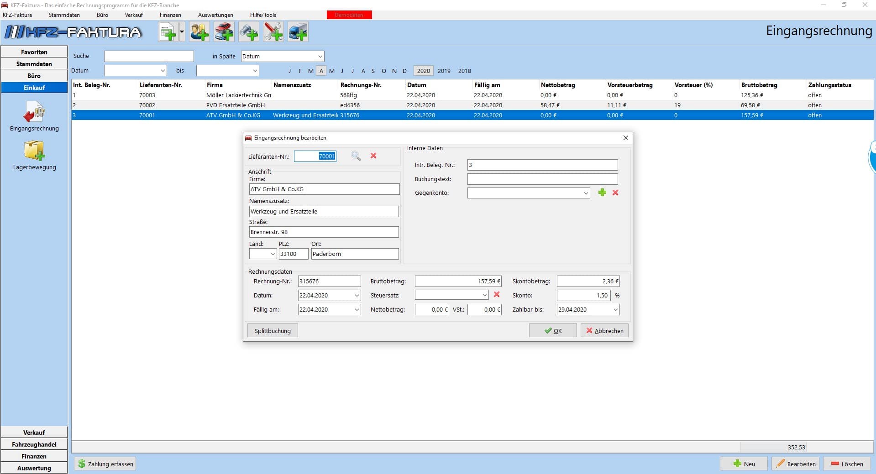Click the red Demodaten label

pyautogui.click(x=349, y=15)
